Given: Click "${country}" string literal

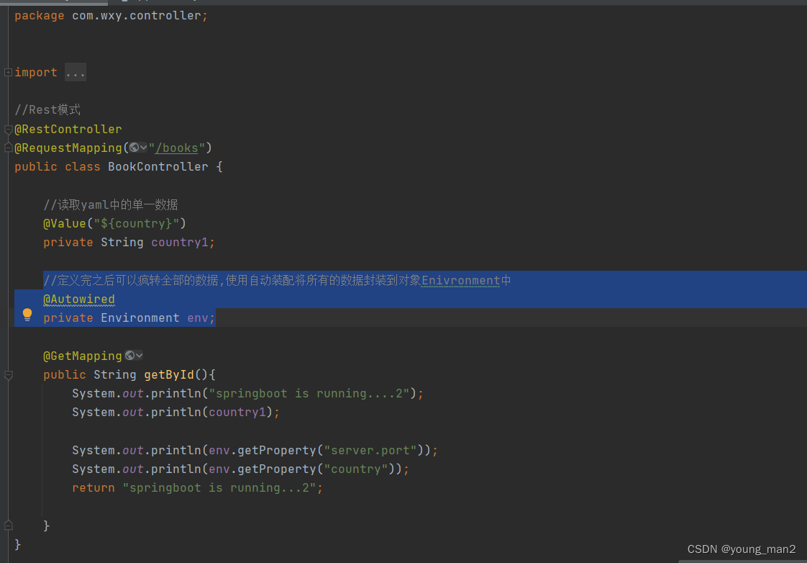Looking at the screenshot, I should [x=137, y=224].
